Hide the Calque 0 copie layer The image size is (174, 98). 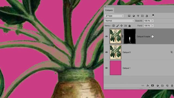[106, 36]
